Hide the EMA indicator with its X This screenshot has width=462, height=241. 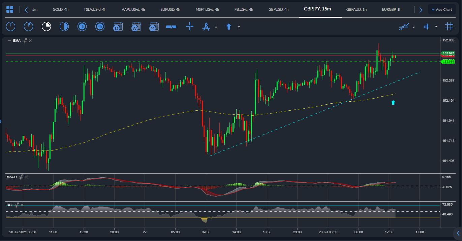coord(30,40)
